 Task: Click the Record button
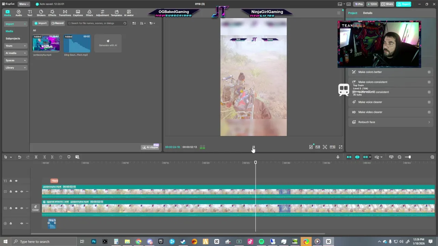pyautogui.click(x=57, y=23)
